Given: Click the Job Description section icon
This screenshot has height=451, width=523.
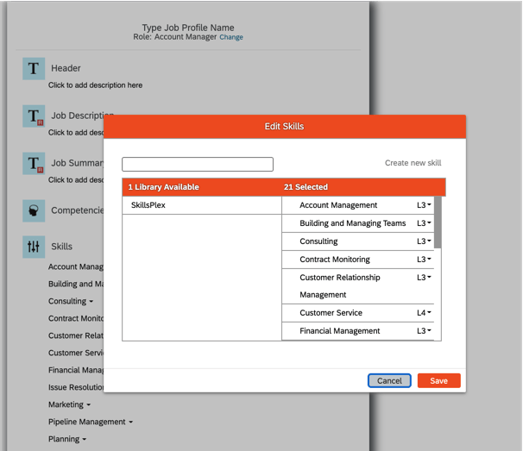Looking at the screenshot, I should click(x=34, y=116).
